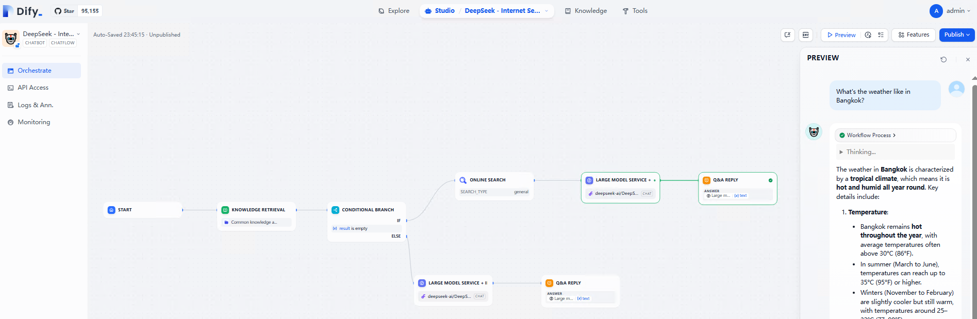Restart the preview conversation
Viewport: 977px width, 319px height.
coord(943,59)
